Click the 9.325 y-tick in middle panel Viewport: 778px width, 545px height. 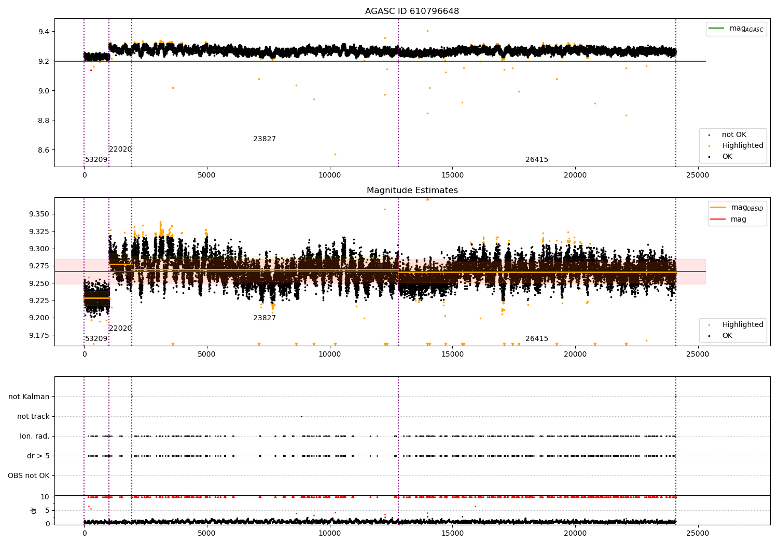(x=39, y=231)
